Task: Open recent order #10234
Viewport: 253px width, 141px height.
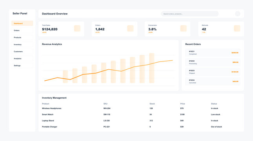Action: point(213,81)
